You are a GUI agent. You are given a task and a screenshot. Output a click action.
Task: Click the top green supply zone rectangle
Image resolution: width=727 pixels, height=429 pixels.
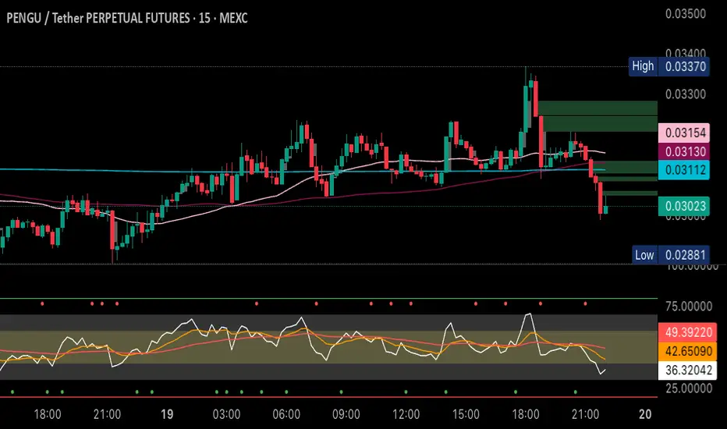pyautogui.click(x=598, y=108)
